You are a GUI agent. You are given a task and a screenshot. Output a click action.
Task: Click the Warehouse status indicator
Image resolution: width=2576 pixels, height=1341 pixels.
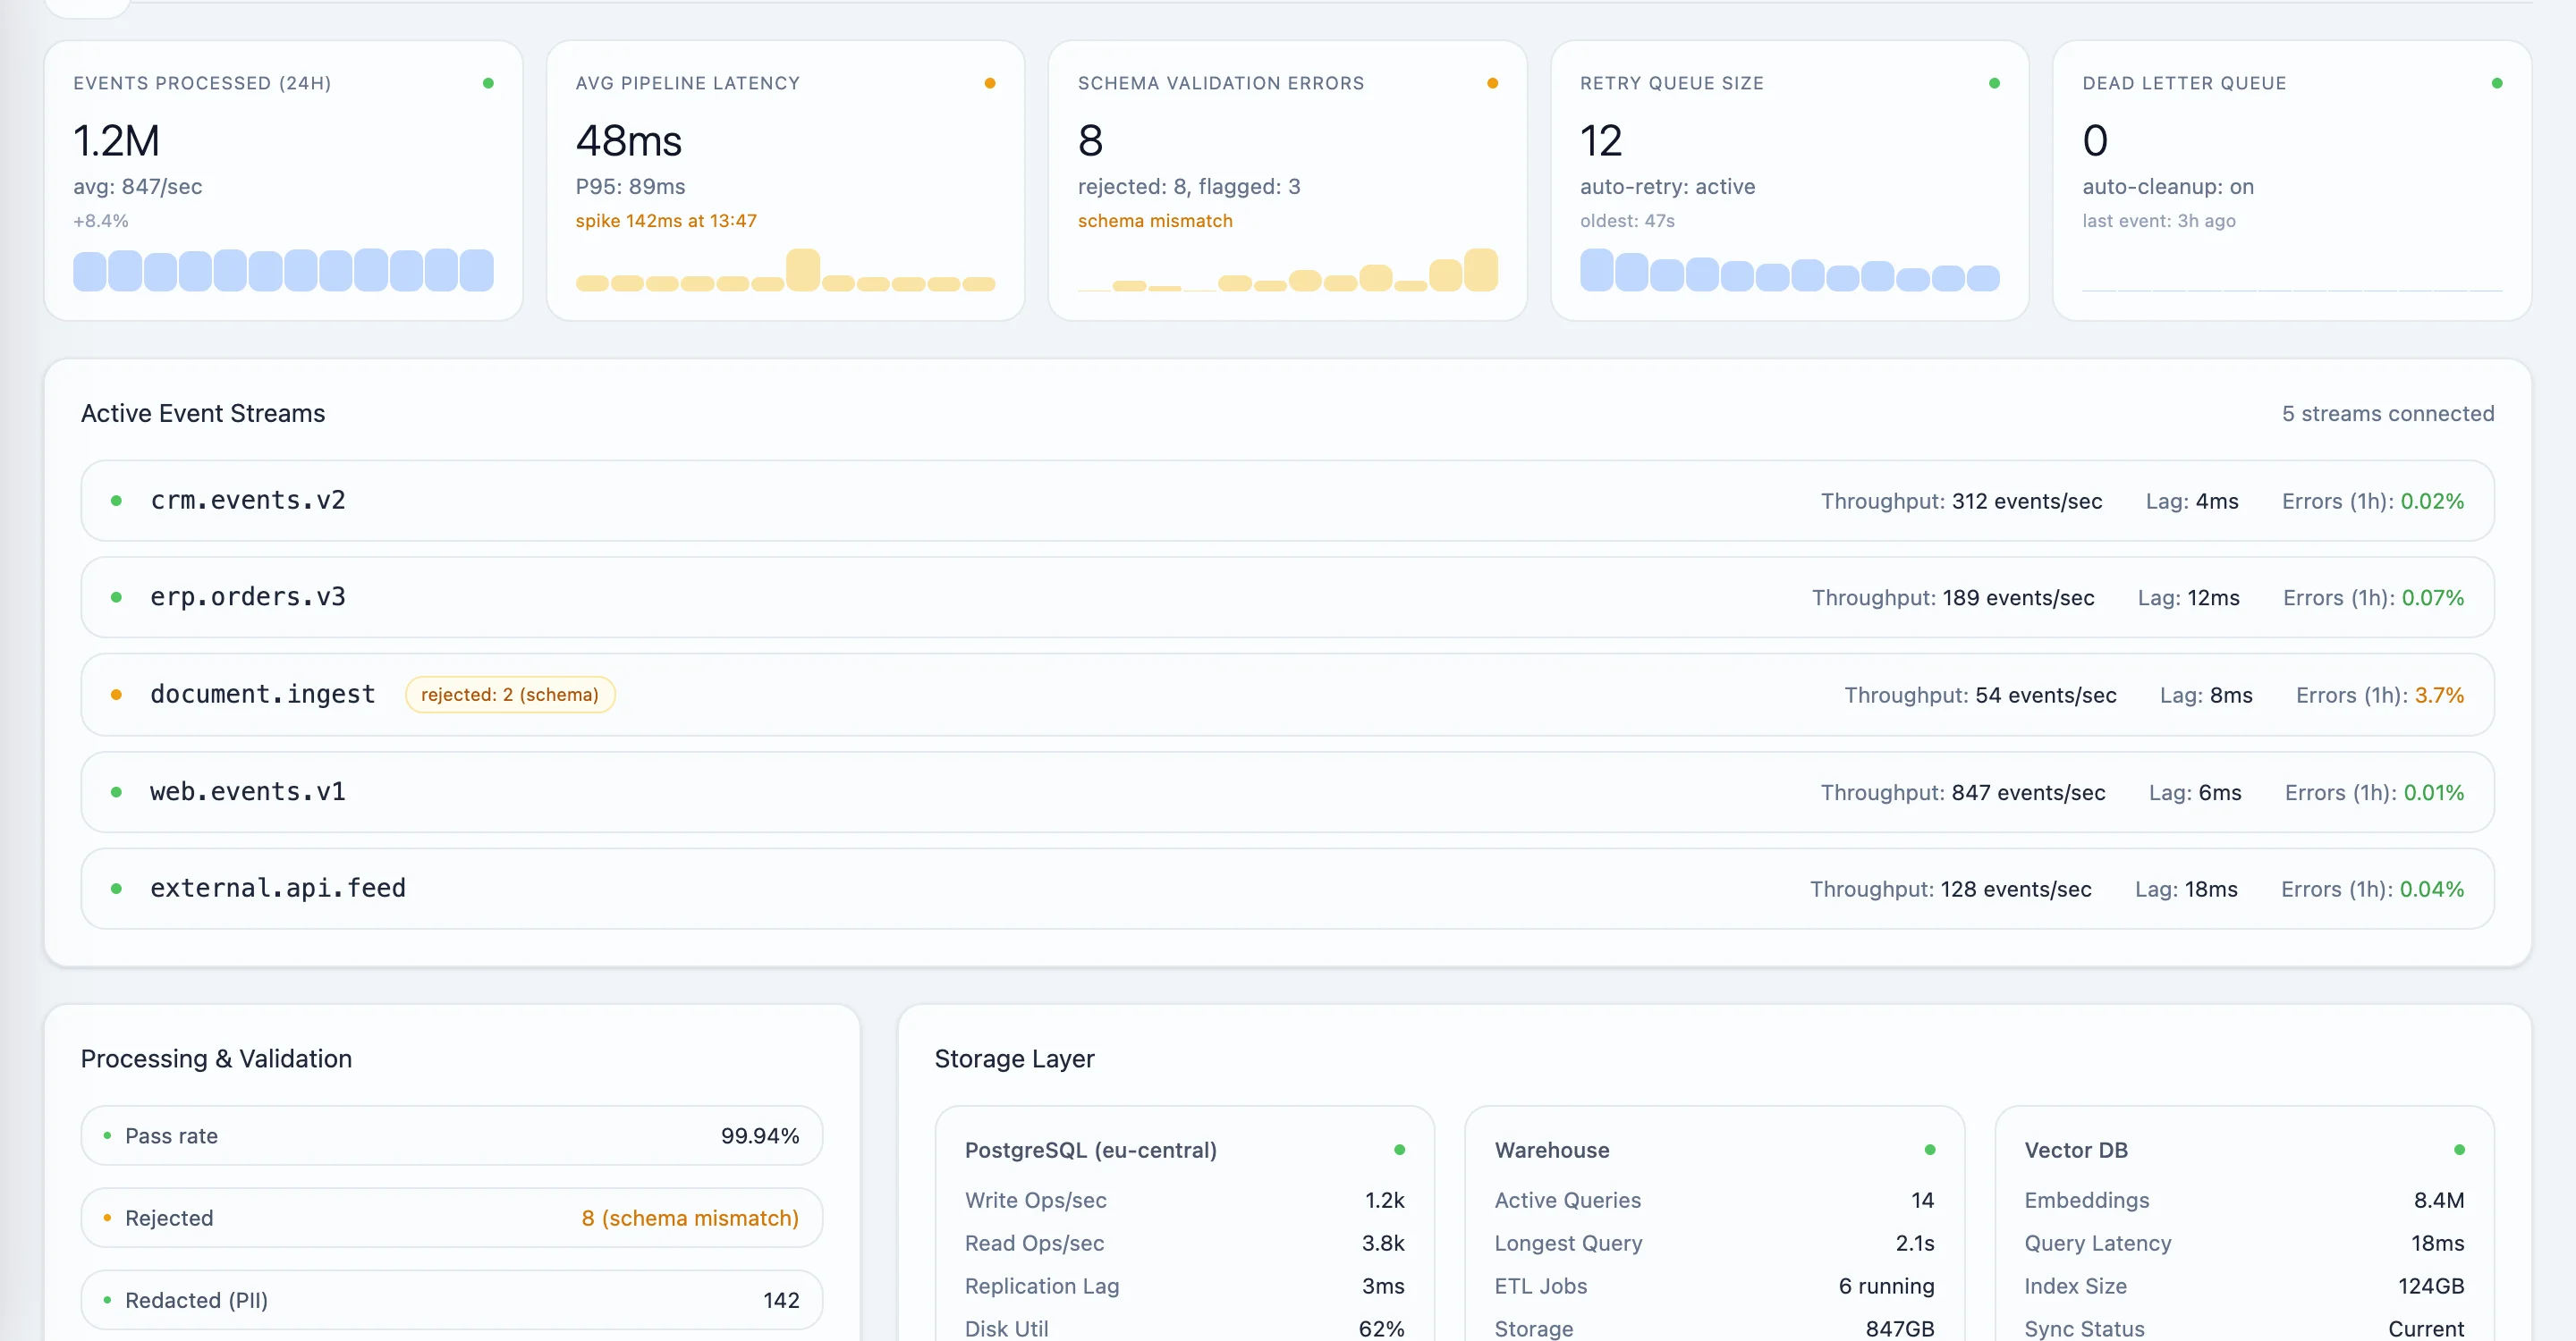coord(1929,1149)
